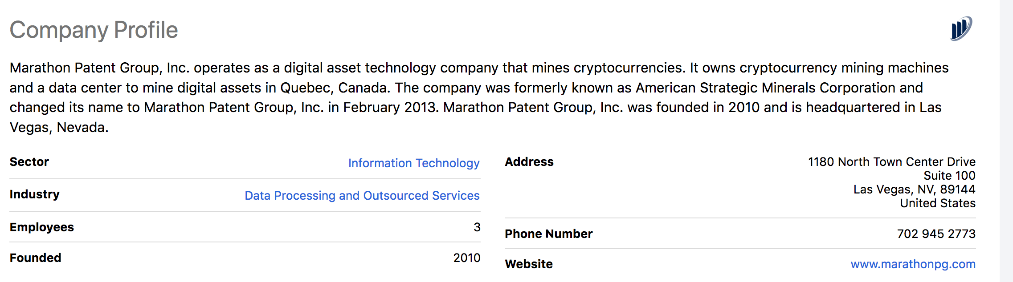
Task: Click the Sector row label
Action: tap(29, 162)
